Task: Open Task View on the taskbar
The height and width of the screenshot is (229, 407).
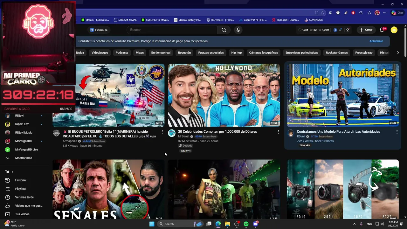Action: (x=209, y=224)
